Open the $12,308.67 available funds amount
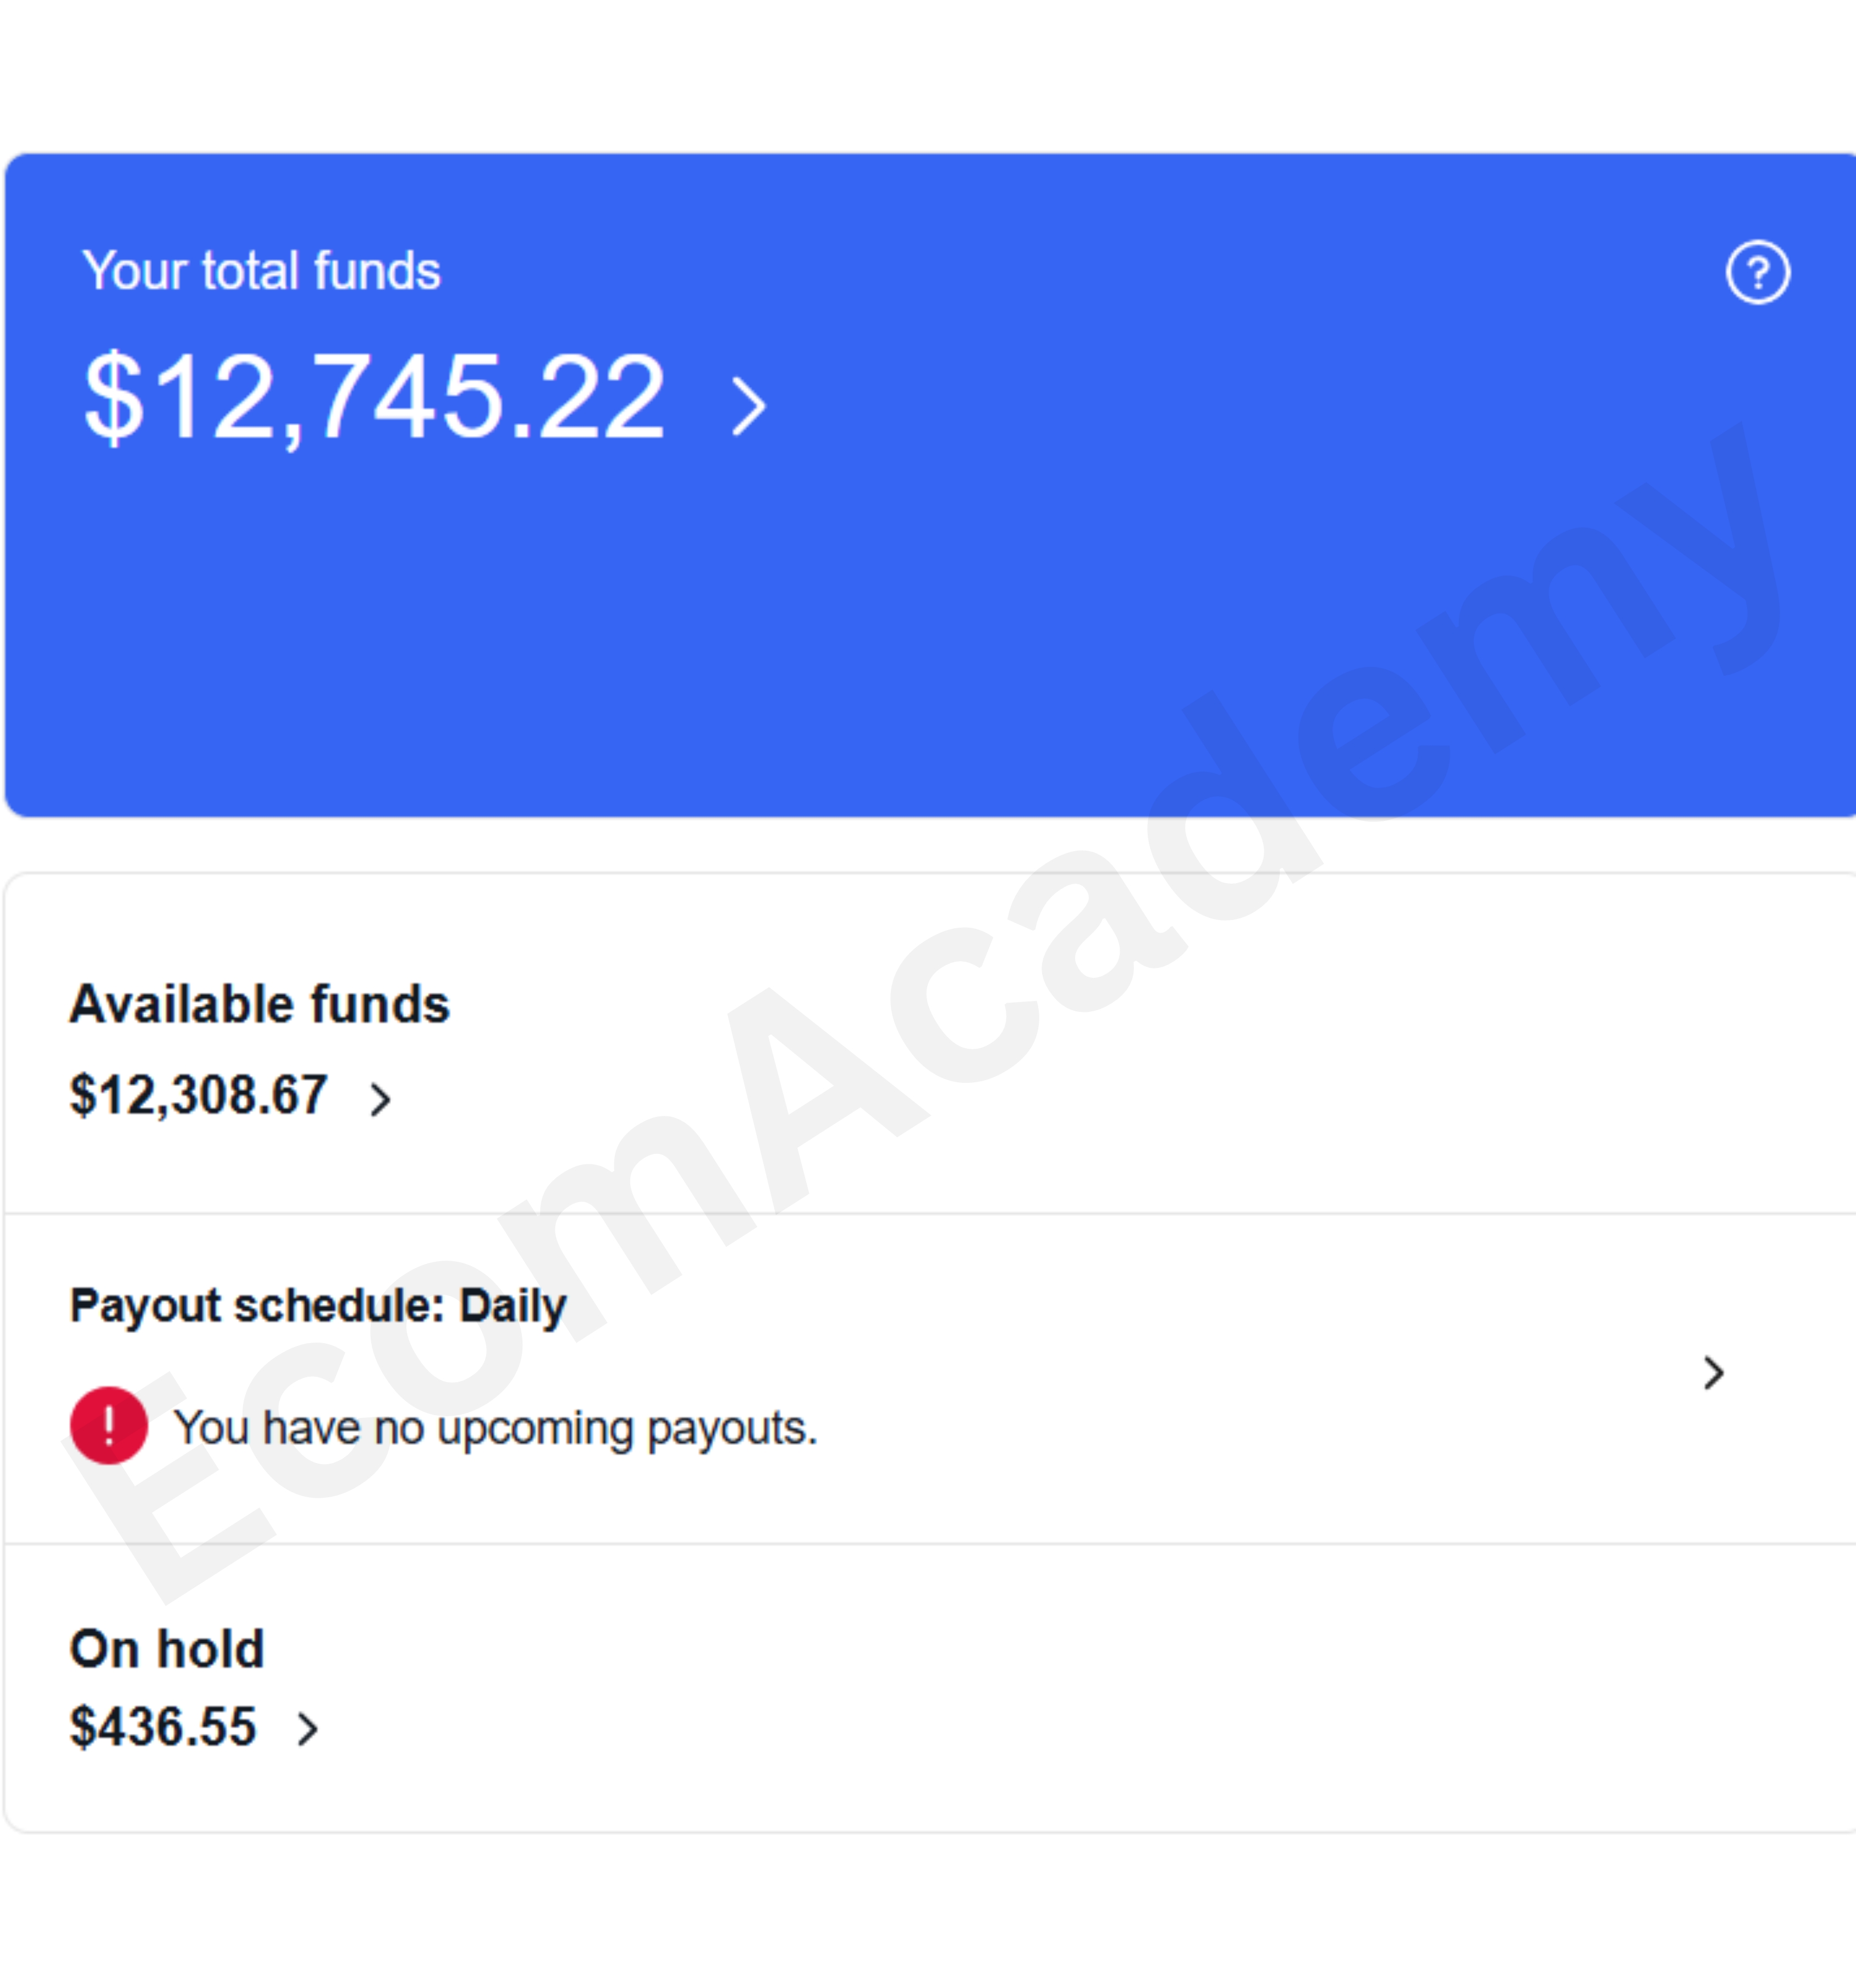The image size is (1856, 1988). pyautogui.click(x=198, y=1095)
